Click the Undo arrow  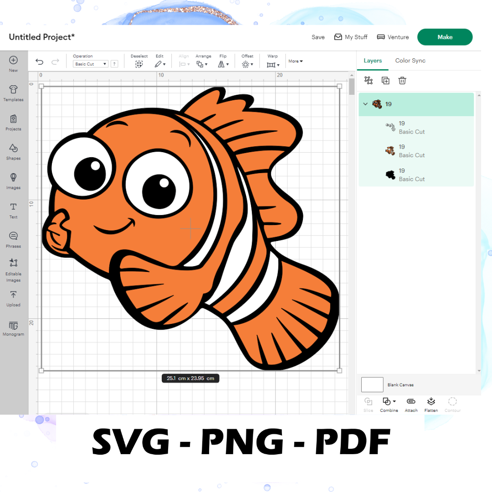coord(40,62)
